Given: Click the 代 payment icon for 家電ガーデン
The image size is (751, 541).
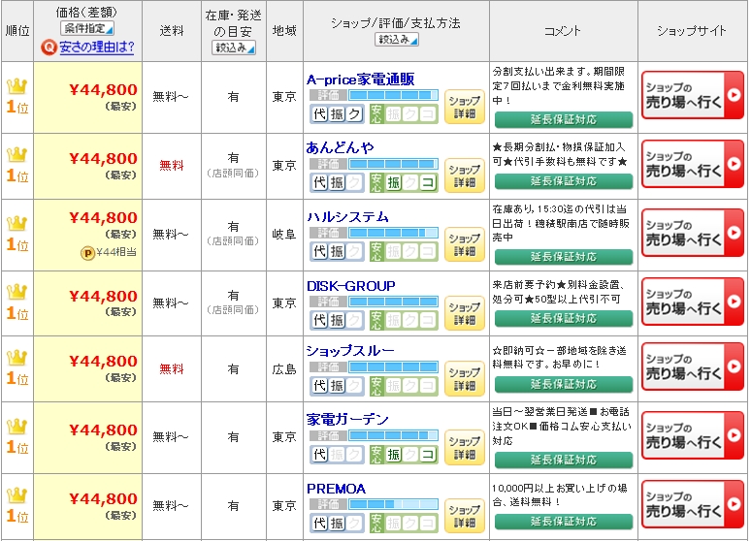Looking at the screenshot, I should point(319,455).
